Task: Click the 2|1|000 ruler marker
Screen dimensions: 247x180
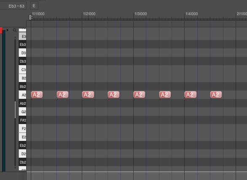Action: (242, 14)
